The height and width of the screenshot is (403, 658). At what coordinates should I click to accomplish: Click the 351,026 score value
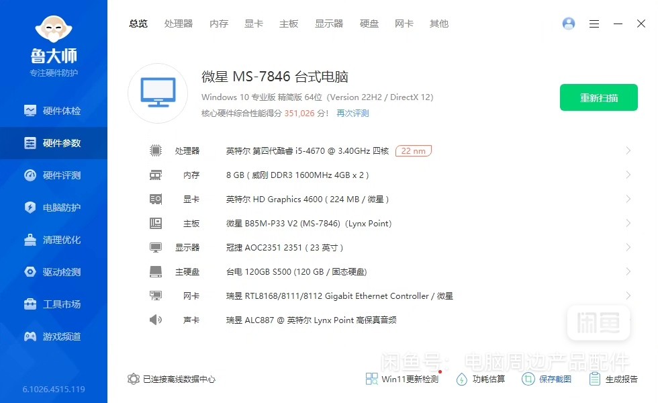tap(299, 114)
